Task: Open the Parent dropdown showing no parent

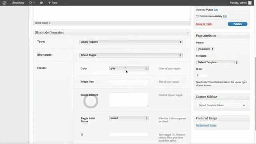Action: click(205, 49)
